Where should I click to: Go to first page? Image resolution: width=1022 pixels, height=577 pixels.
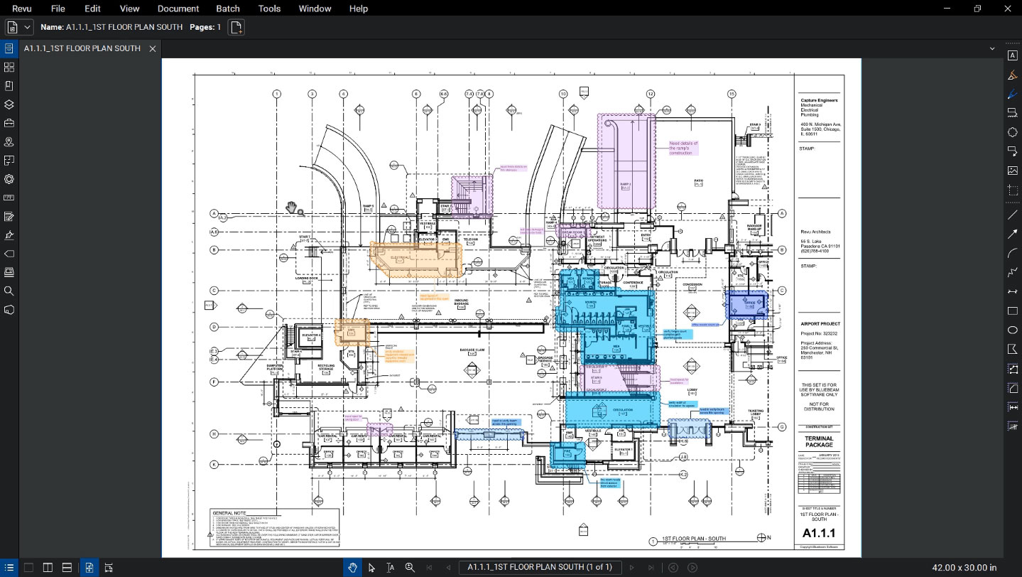pos(429,568)
